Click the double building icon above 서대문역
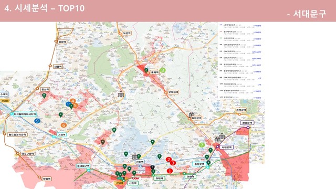This screenshot has width=336, height=189. [x=219, y=138]
